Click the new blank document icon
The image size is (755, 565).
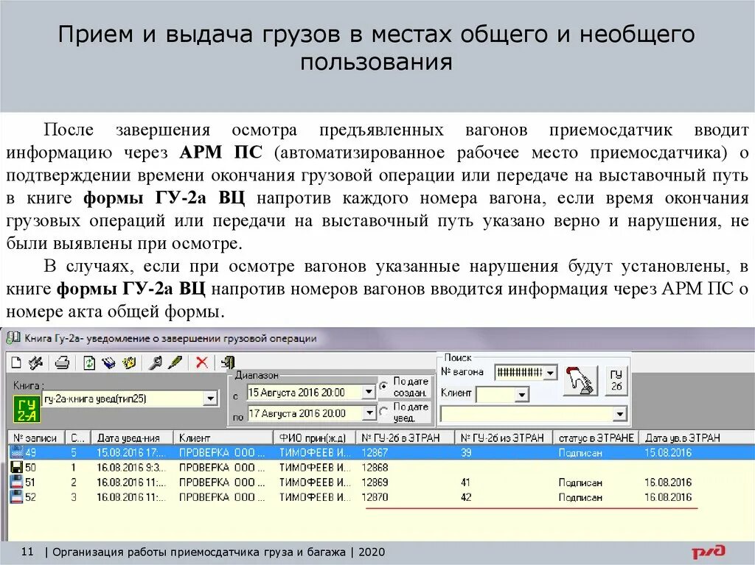coord(16,362)
